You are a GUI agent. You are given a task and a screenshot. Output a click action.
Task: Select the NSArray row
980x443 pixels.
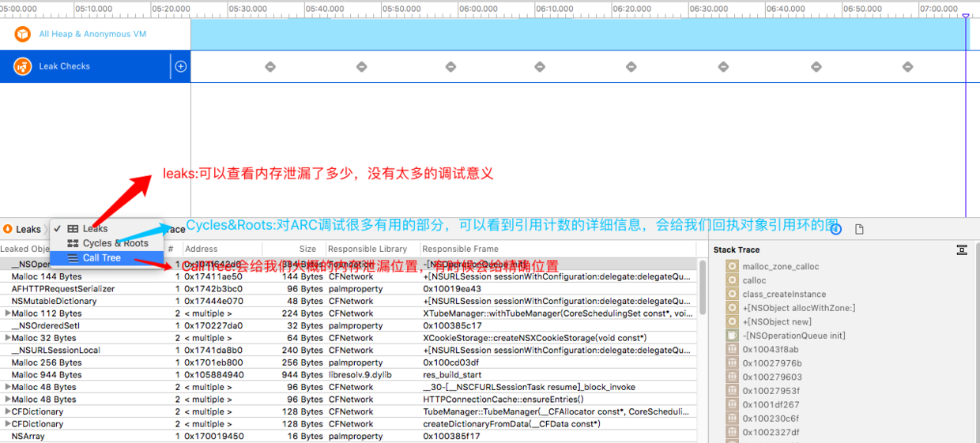pos(349,436)
